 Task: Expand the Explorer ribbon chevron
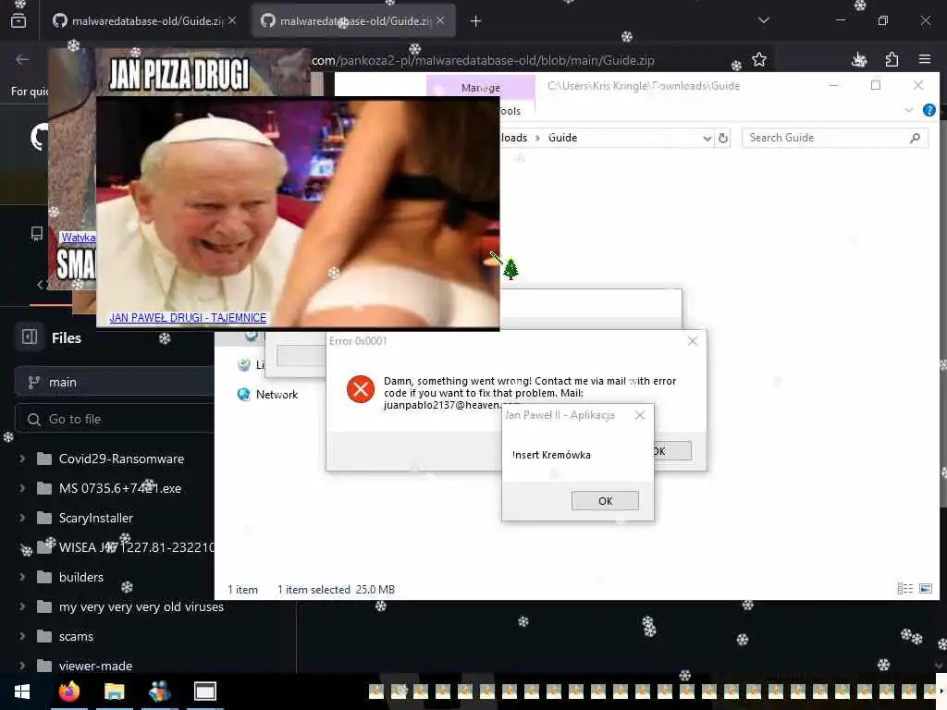[908, 110]
